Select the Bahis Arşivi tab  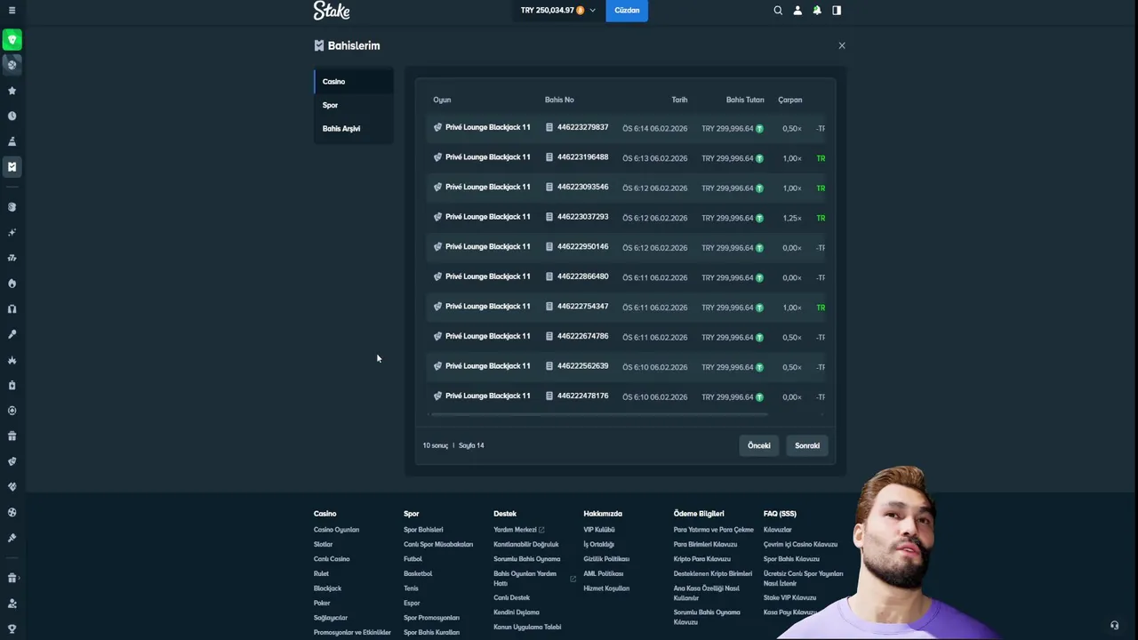pyautogui.click(x=354, y=129)
